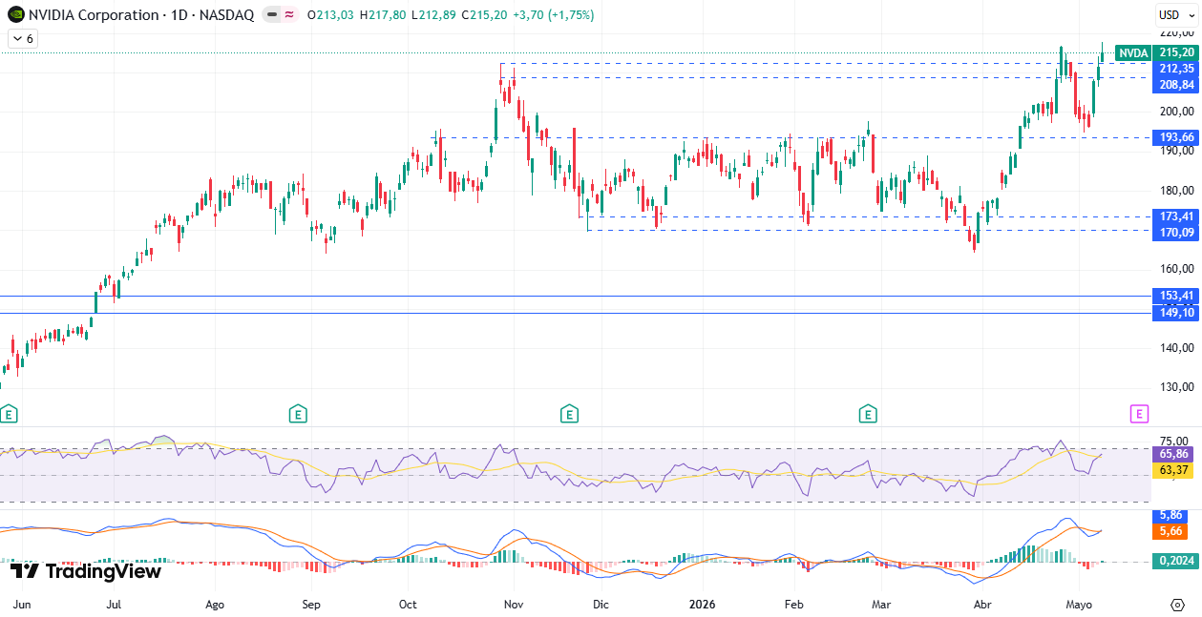Click the 193,66 price level label
Screen dimensions: 1202x617
point(1175,137)
